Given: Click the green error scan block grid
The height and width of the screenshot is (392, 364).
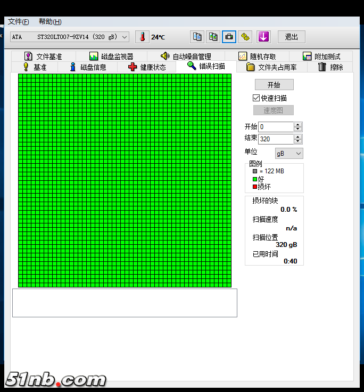Looking at the screenshot, I should coord(125,180).
